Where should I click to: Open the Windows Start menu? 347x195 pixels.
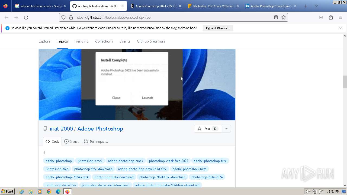coord(7,191)
